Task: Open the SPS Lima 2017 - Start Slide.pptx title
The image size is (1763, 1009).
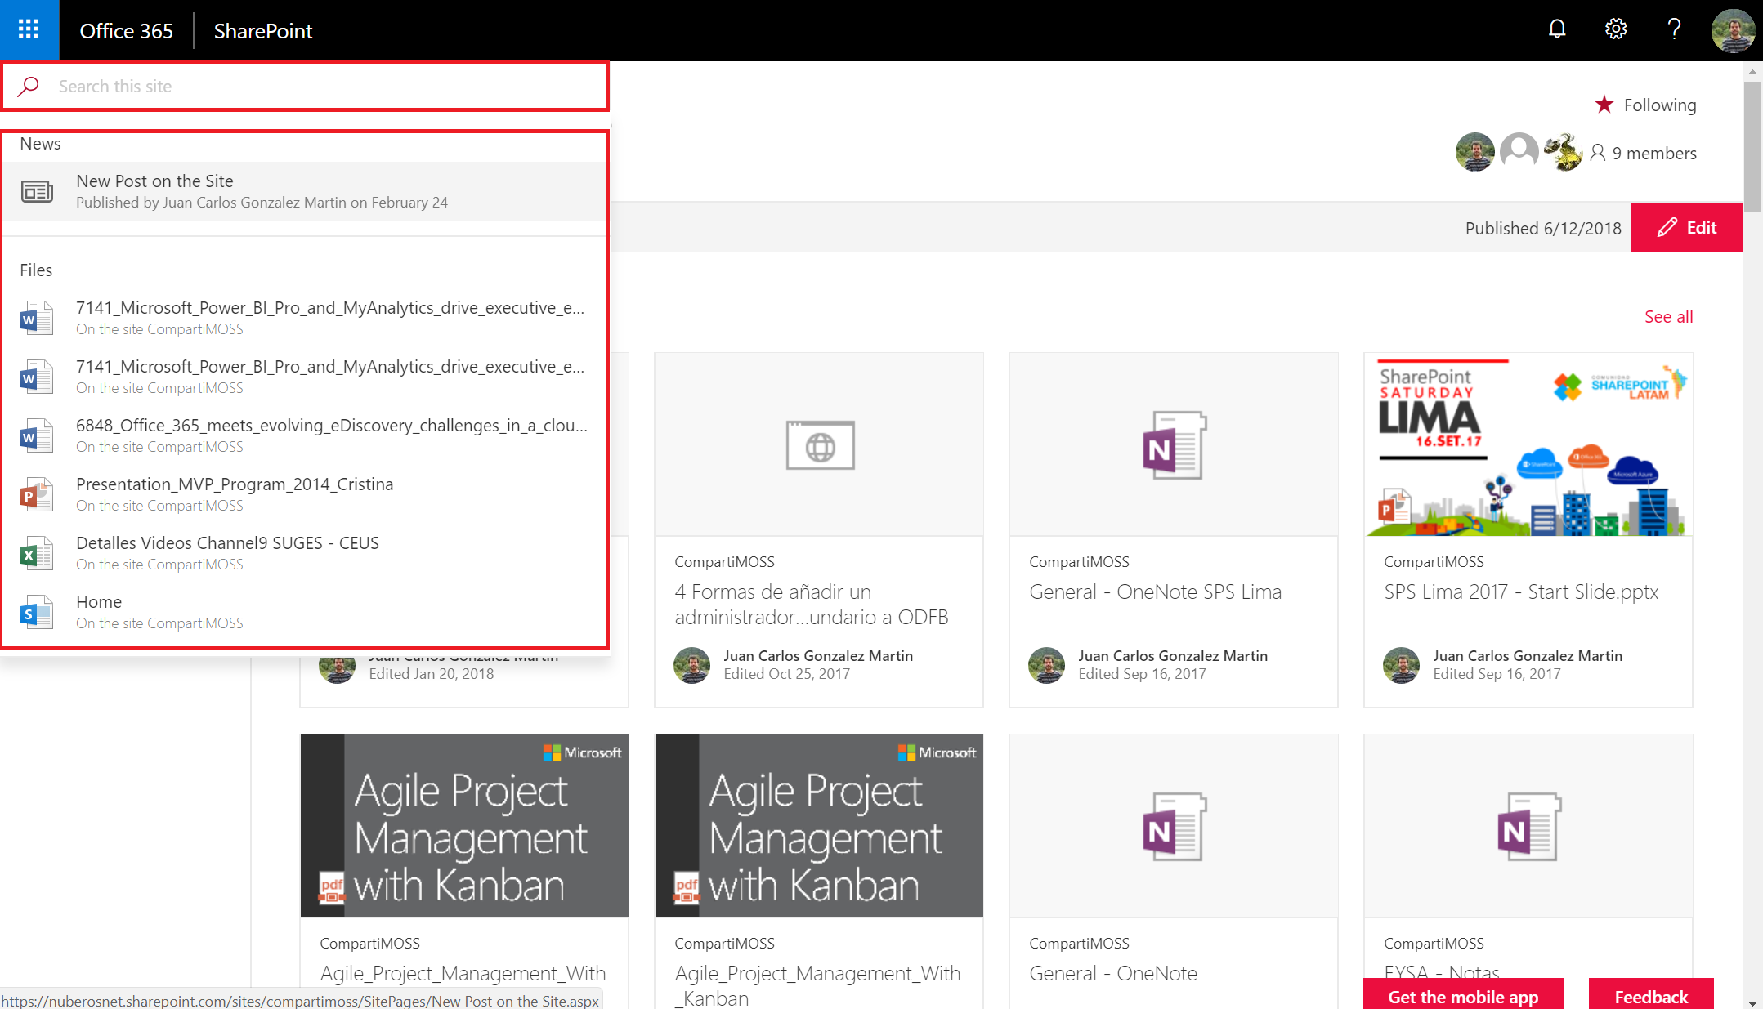Action: pyautogui.click(x=1521, y=592)
